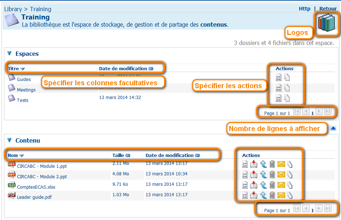
Task: Click the blue up-arrow expander above Contenu
Action: (x=333, y=128)
